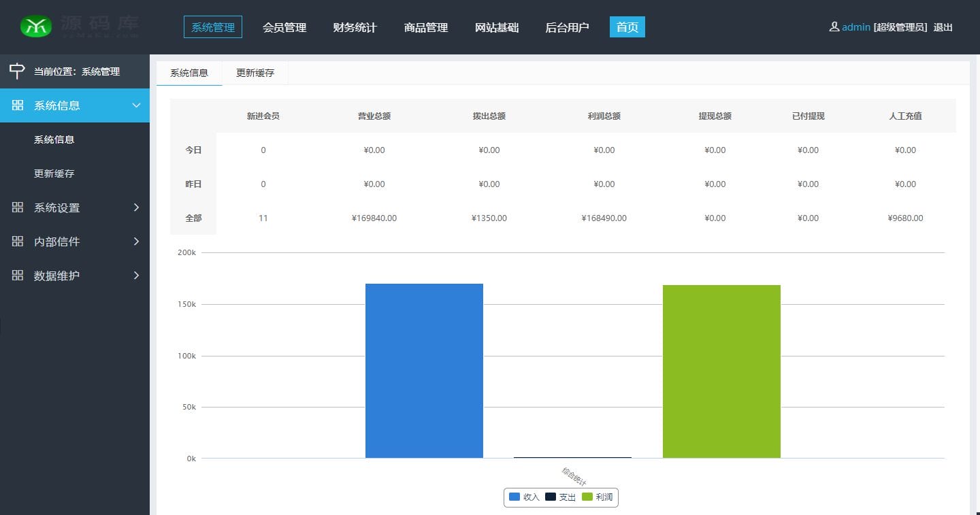Click the signpost icon beside 当前位置
The image size is (980, 515).
[x=17, y=71]
